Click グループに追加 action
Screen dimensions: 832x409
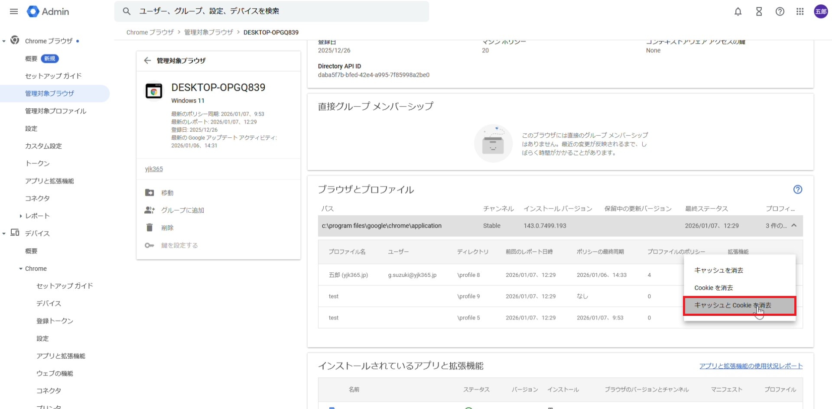coord(182,210)
